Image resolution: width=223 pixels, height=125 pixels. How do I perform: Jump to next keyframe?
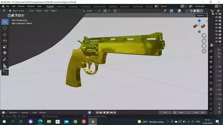point(111,113)
